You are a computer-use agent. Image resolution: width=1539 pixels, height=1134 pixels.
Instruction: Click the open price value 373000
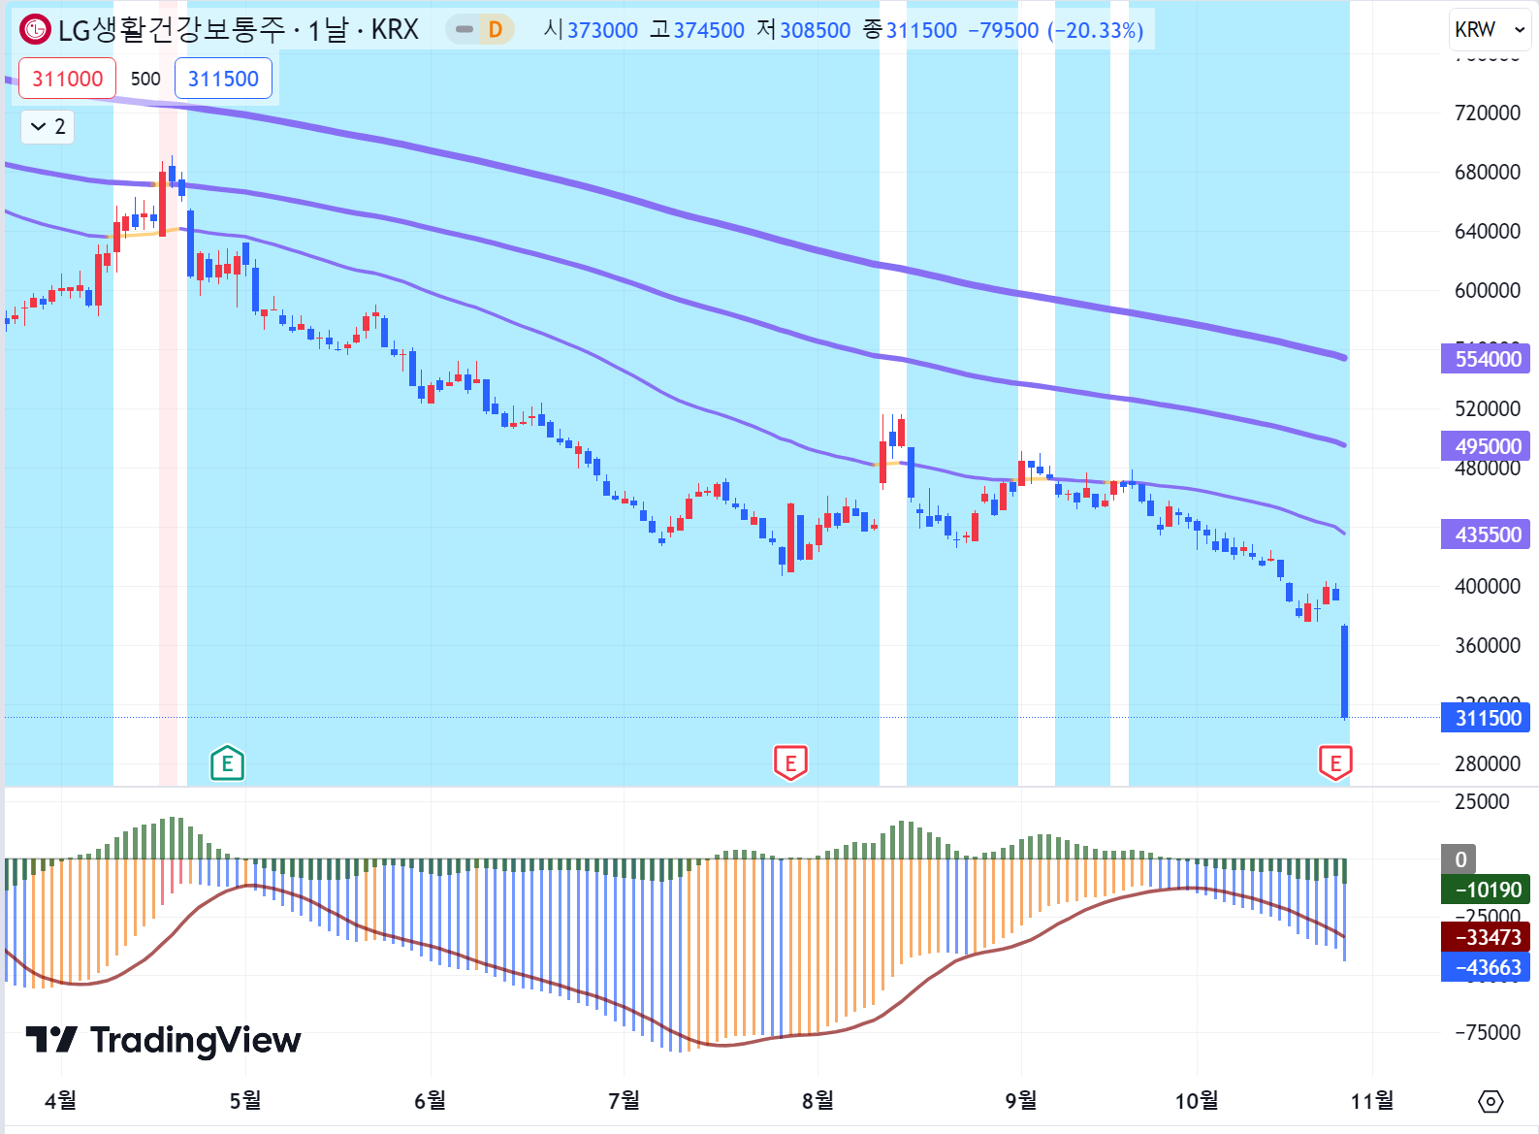(x=602, y=30)
